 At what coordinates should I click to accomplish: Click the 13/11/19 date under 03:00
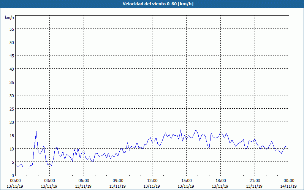point(49,186)
